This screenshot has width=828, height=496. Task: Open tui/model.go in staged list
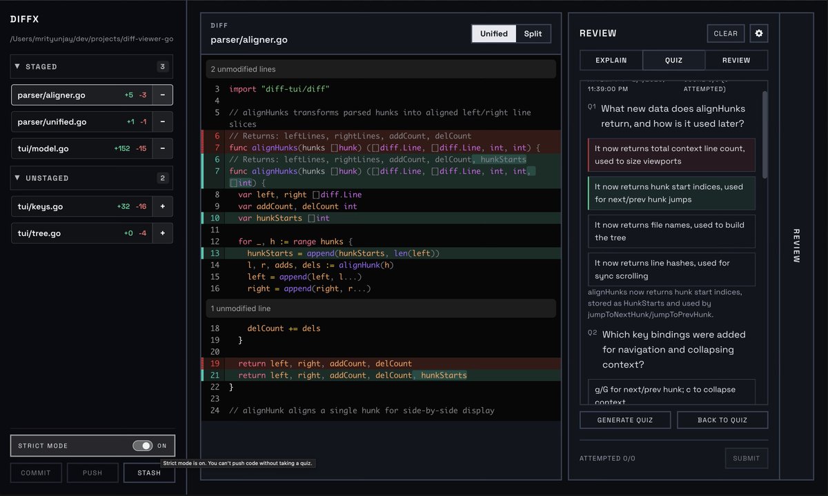pos(81,148)
